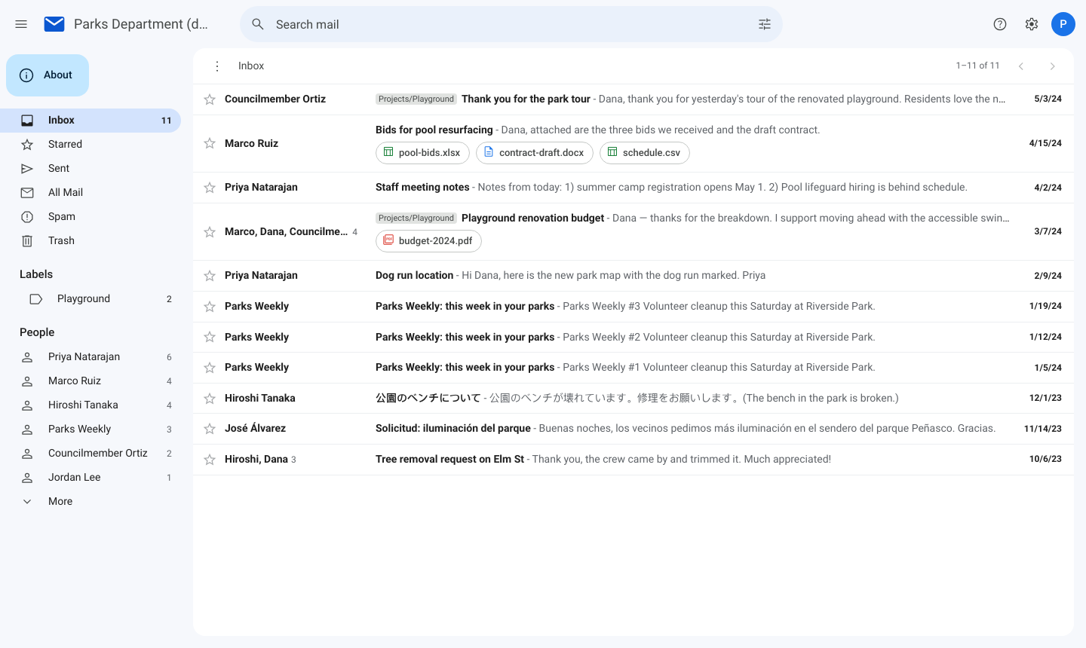Click the Search mail input field
The height and width of the screenshot is (648, 1086).
(511, 24)
